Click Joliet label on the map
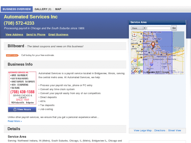Screen dimensions: 191x143 [145, 59]
